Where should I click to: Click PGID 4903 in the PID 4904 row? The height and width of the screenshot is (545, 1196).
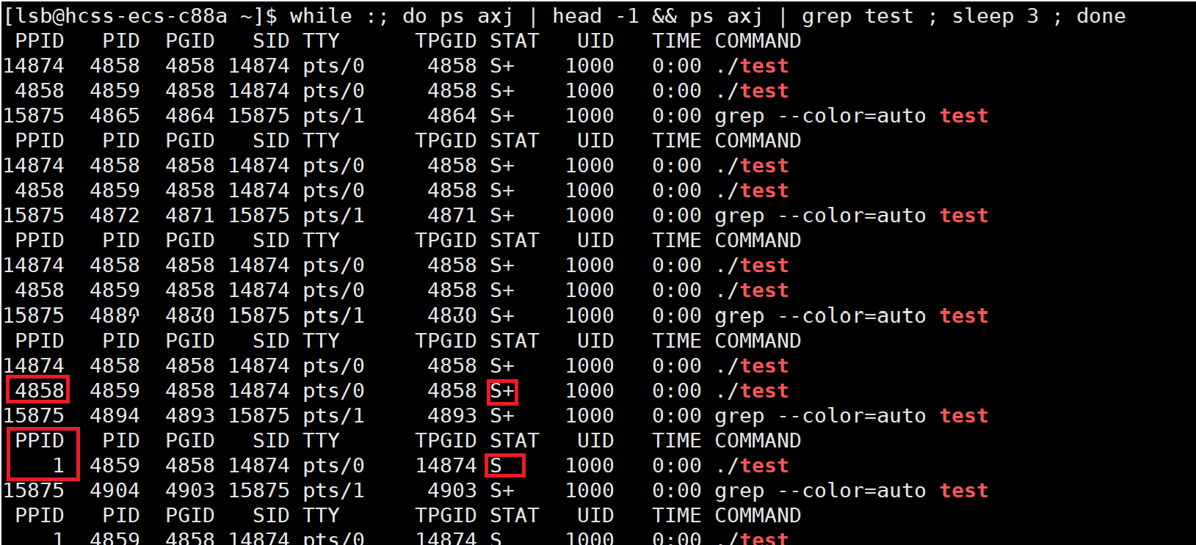(190, 491)
